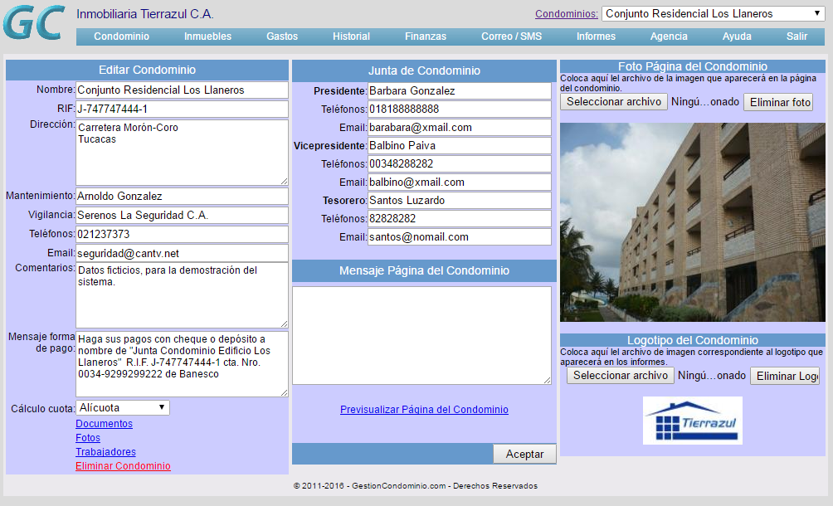The width and height of the screenshot is (833, 506).
Task: Click the GC logo icon
Action: [34, 23]
